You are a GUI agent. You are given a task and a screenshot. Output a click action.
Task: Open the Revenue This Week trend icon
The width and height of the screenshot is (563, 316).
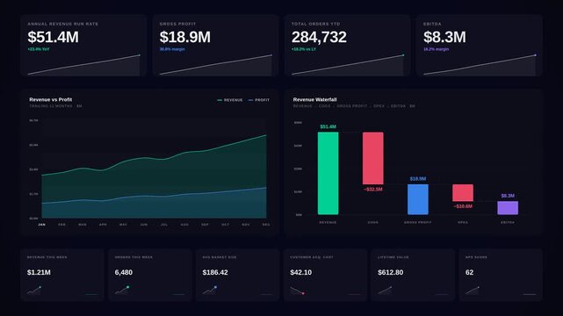34,291
